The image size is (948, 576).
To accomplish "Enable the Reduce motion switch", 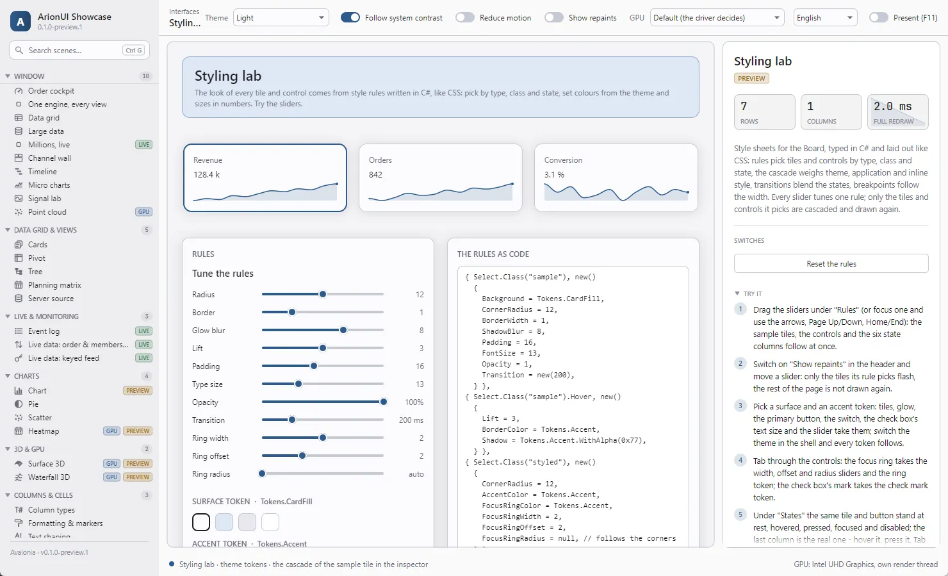I will pos(465,18).
